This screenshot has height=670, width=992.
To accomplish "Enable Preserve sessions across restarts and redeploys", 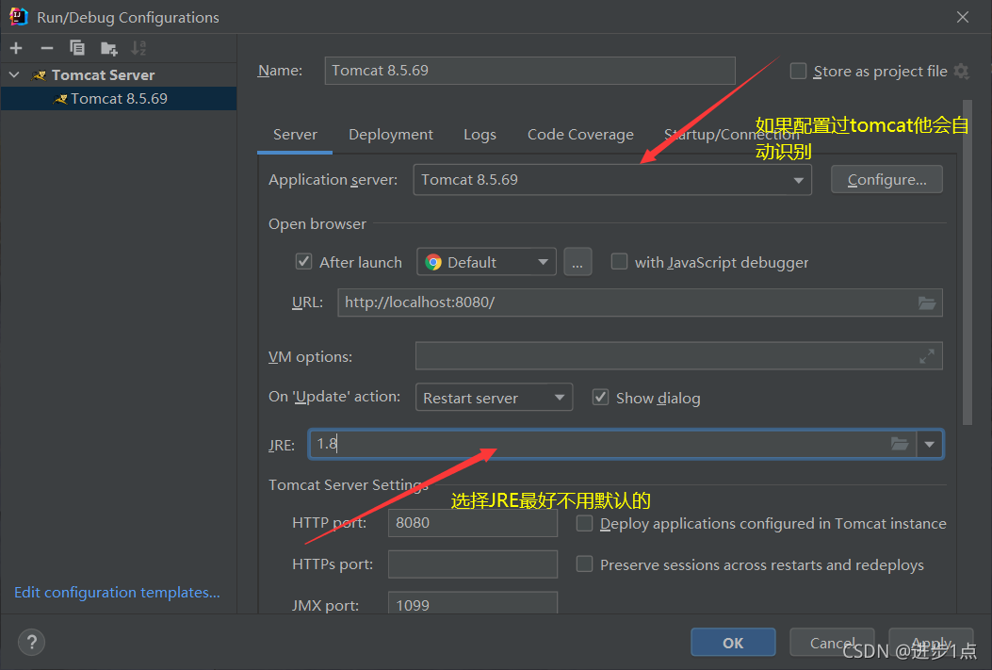I will pyautogui.click(x=585, y=564).
